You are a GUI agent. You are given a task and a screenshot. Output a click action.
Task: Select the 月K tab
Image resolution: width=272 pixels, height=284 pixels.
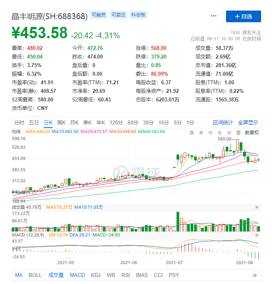pos(74,122)
